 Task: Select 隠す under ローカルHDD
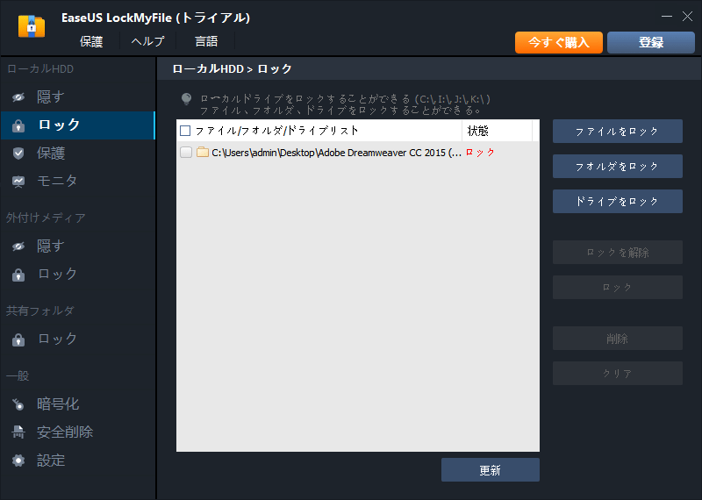(x=78, y=97)
